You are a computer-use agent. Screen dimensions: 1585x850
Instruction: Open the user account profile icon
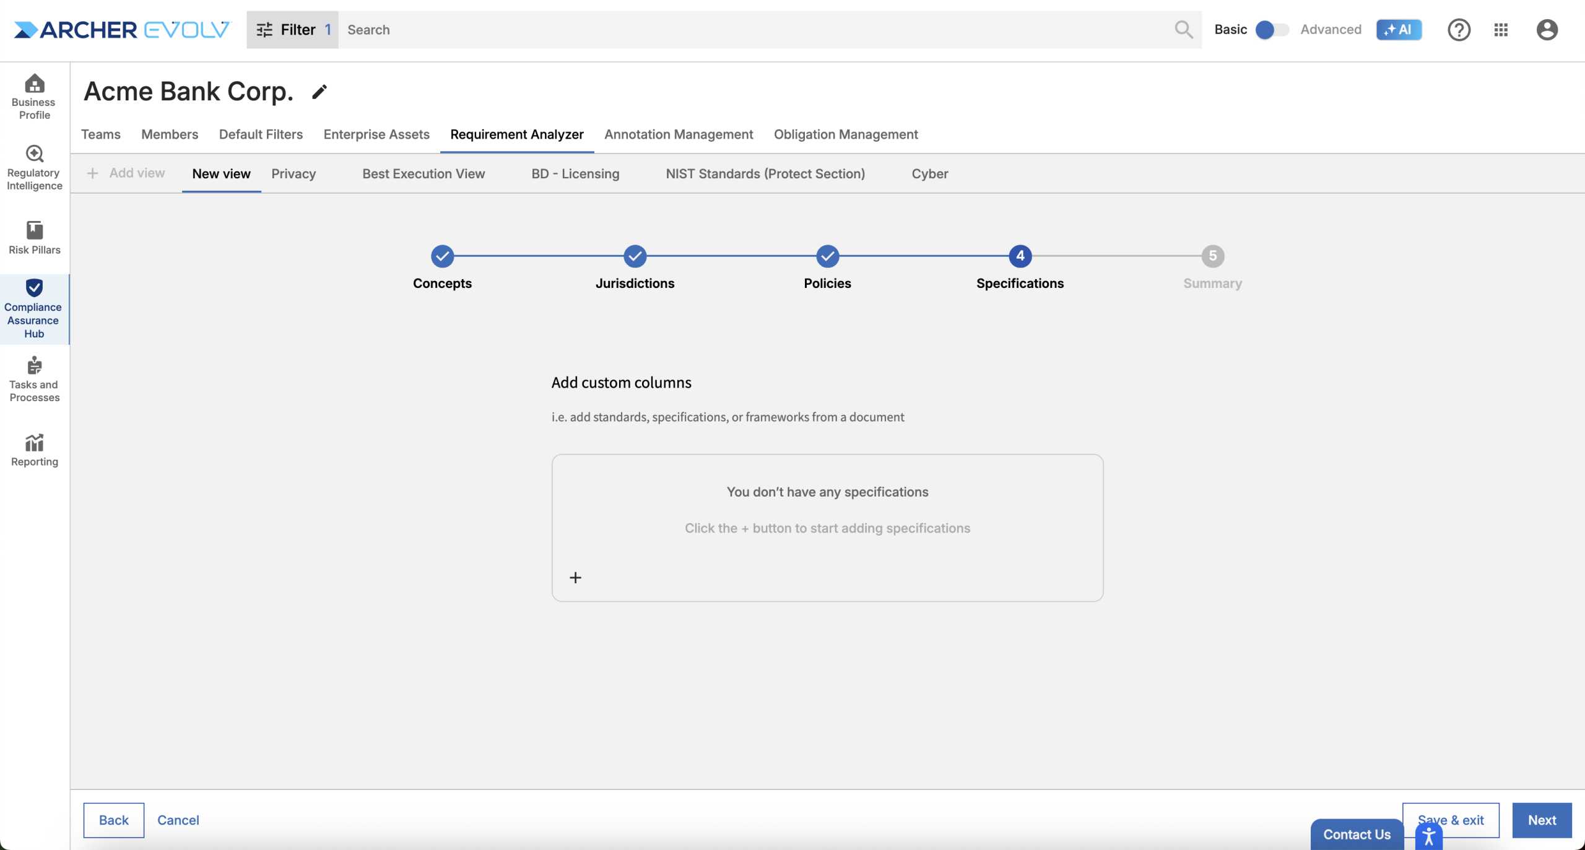pos(1546,30)
